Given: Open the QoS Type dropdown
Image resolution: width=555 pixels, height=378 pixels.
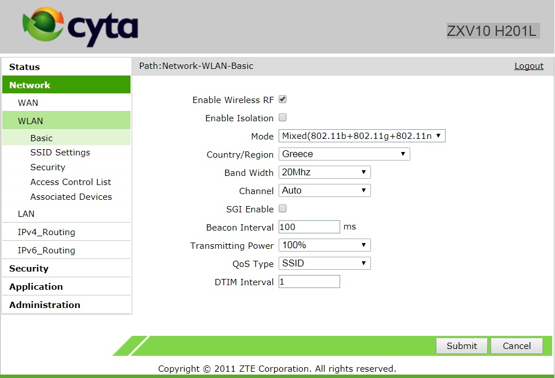Looking at the screenshot, I should click(x=325, y=264).
